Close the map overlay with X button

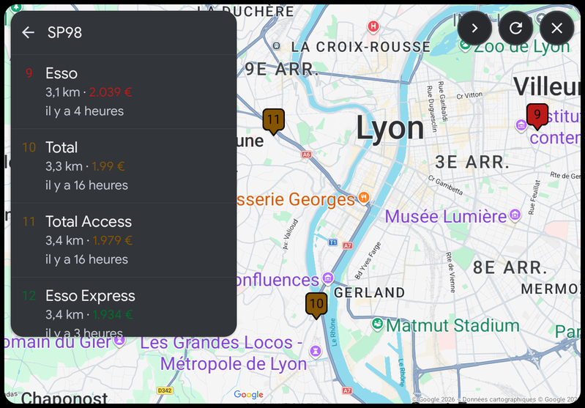pos(556,28)
